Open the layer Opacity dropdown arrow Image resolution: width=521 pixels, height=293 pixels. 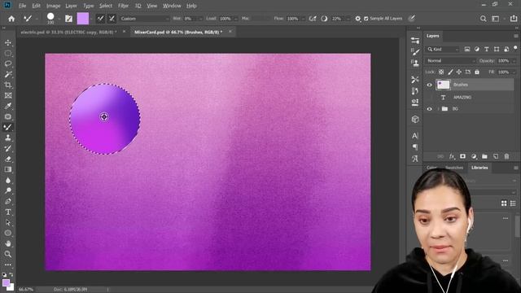(x=514, y=61)
